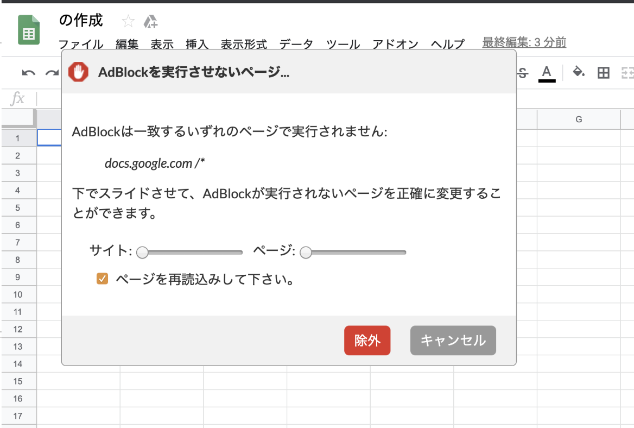Image resolution: width=634 pixels, height=428 pixels.
Task: Select row 17 header
Action: point(18,416)
